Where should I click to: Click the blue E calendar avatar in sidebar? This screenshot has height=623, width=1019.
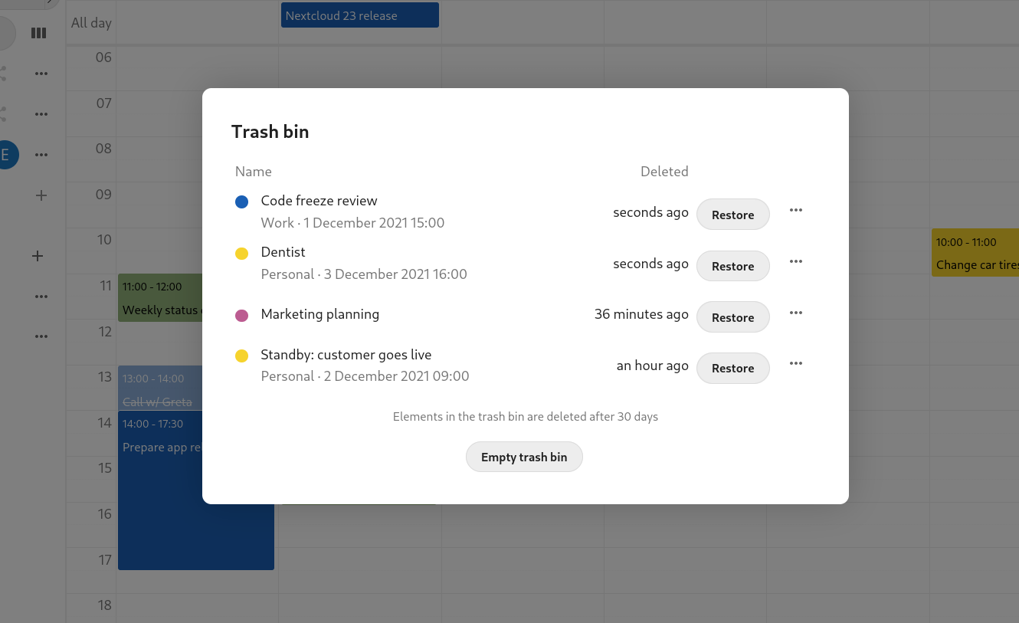coord(6,155)
